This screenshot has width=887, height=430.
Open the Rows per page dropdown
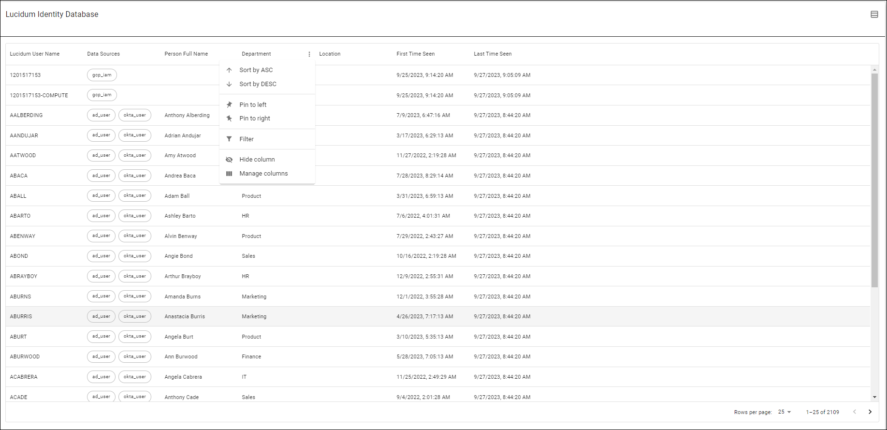pyautogui.click(x=785, y=412)
